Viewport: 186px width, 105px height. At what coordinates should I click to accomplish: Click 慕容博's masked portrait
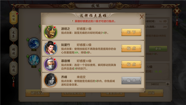(51, 64)
